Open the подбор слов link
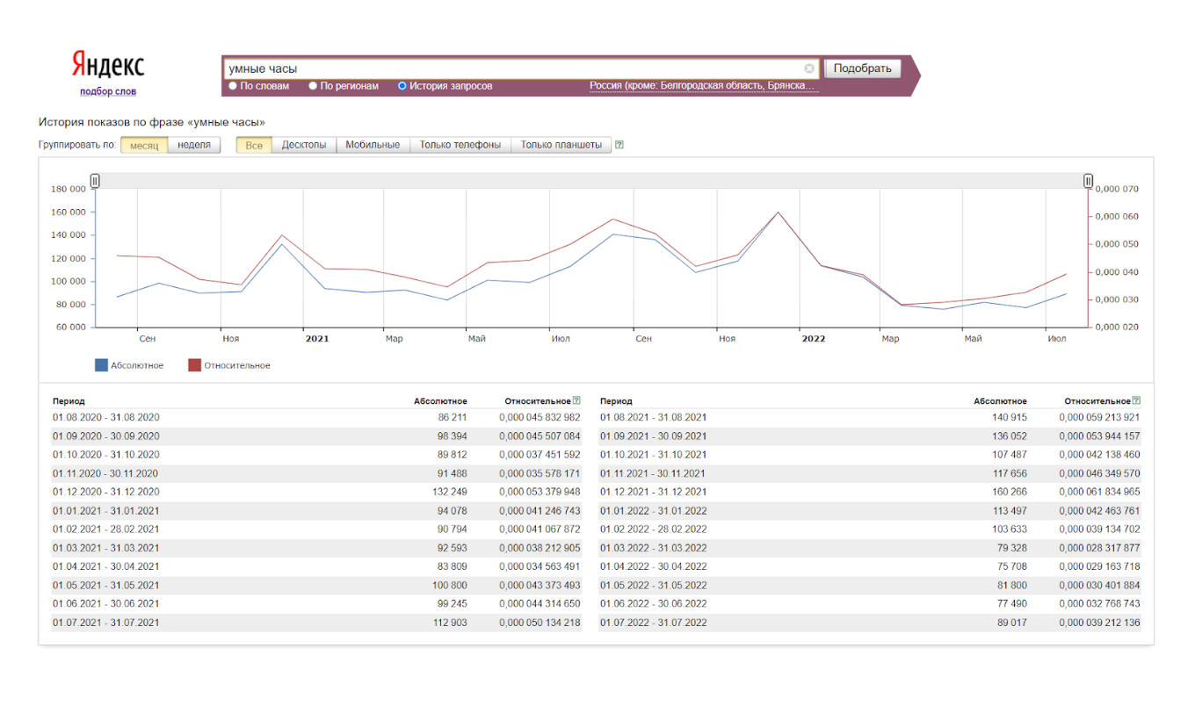Viewport: 1195px width, 706px height. (x=108, y=91)
